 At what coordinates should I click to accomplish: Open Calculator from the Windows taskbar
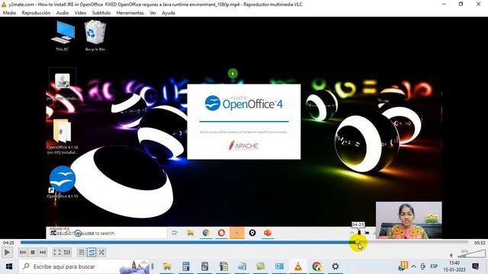pos(186,266)
